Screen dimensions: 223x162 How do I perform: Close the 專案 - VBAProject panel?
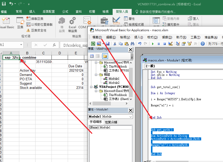[131, 50]
